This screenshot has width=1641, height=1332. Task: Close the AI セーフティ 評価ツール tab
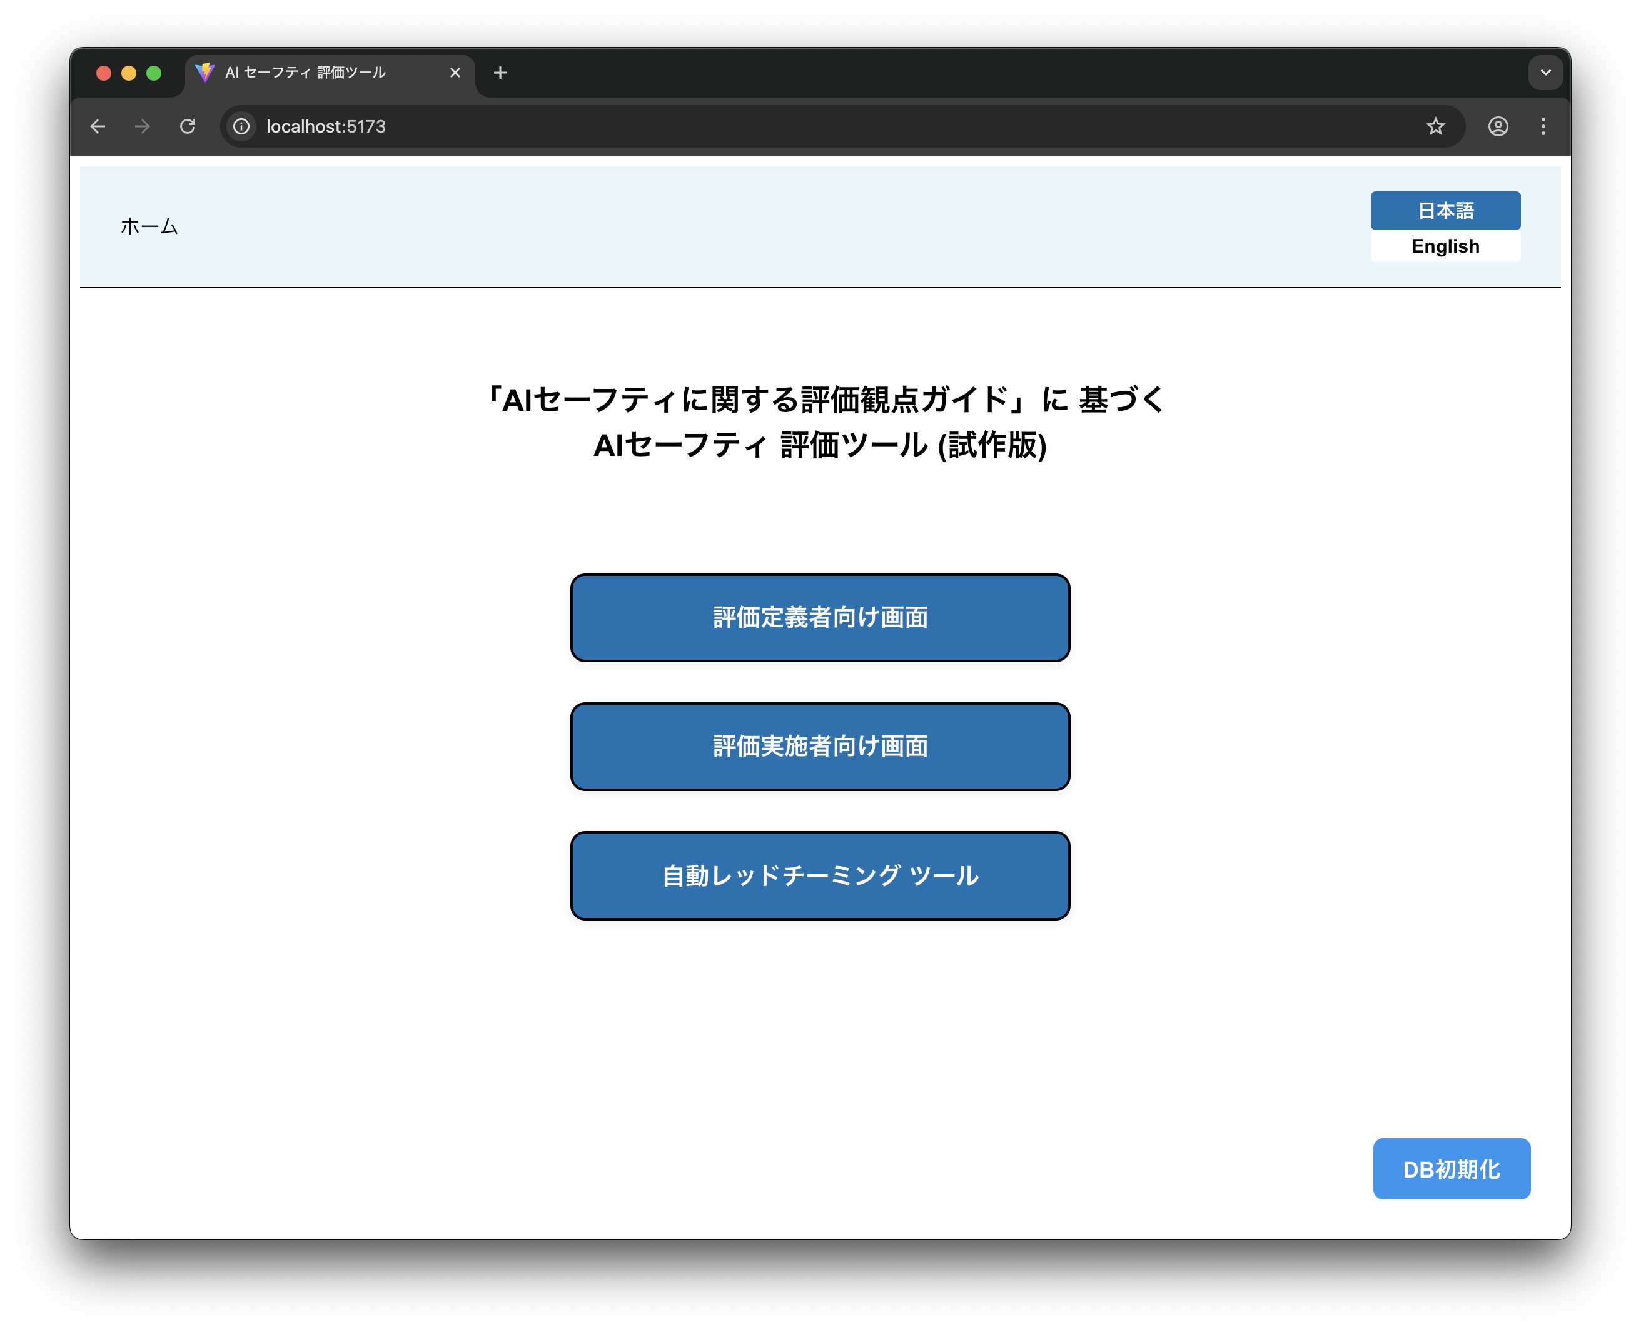tap(455, 73)
